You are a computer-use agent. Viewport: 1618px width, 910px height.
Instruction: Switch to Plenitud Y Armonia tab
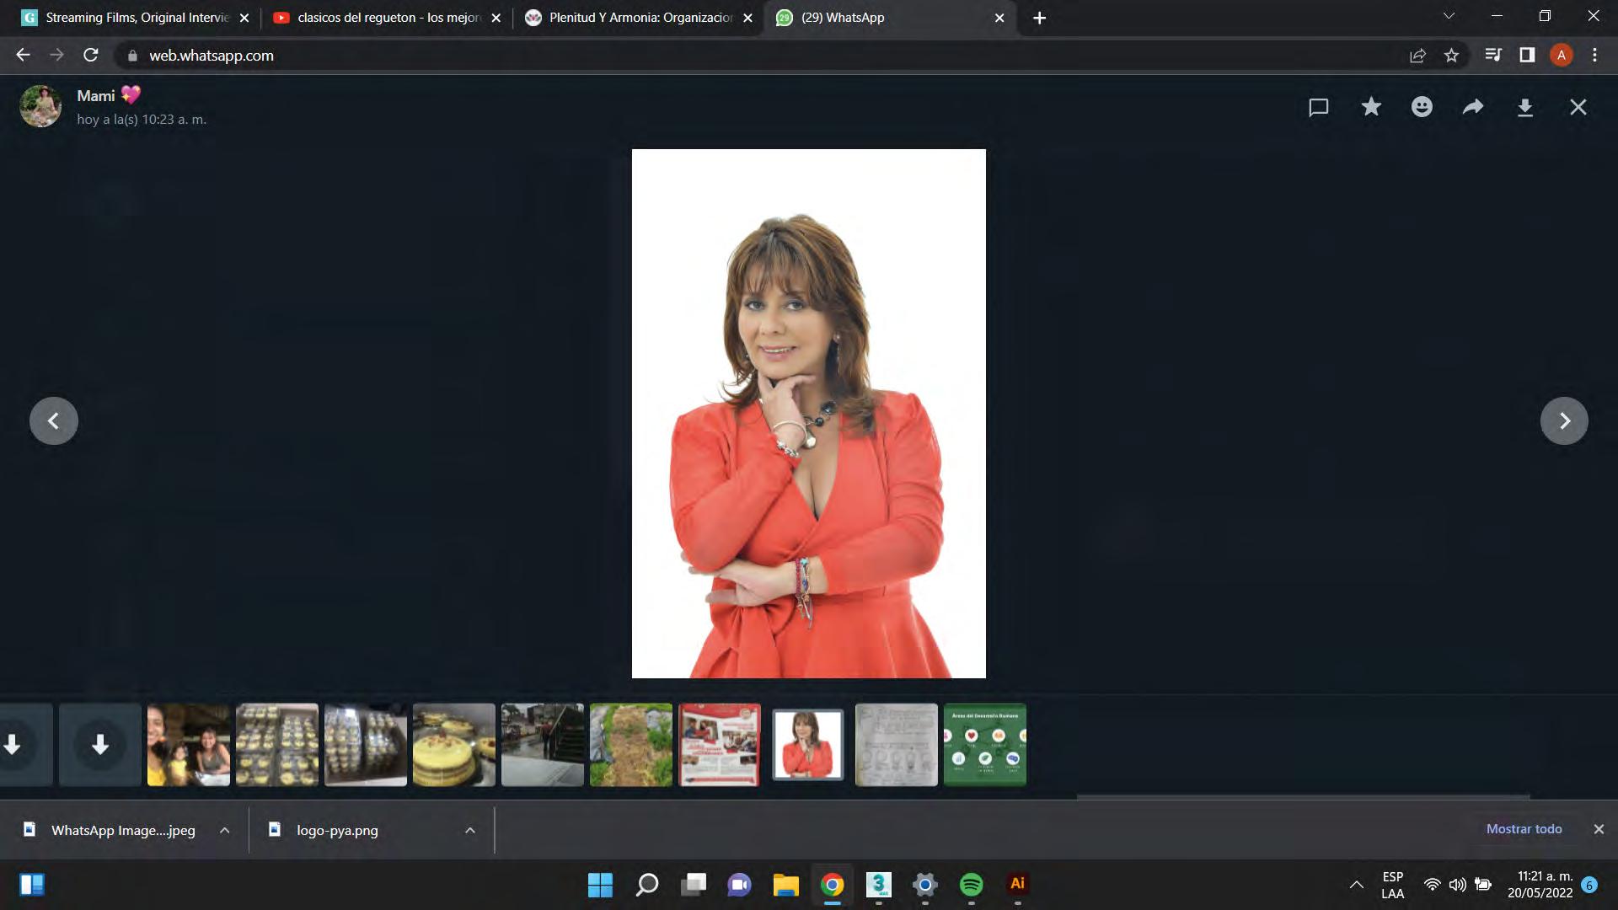pos(640,18)
